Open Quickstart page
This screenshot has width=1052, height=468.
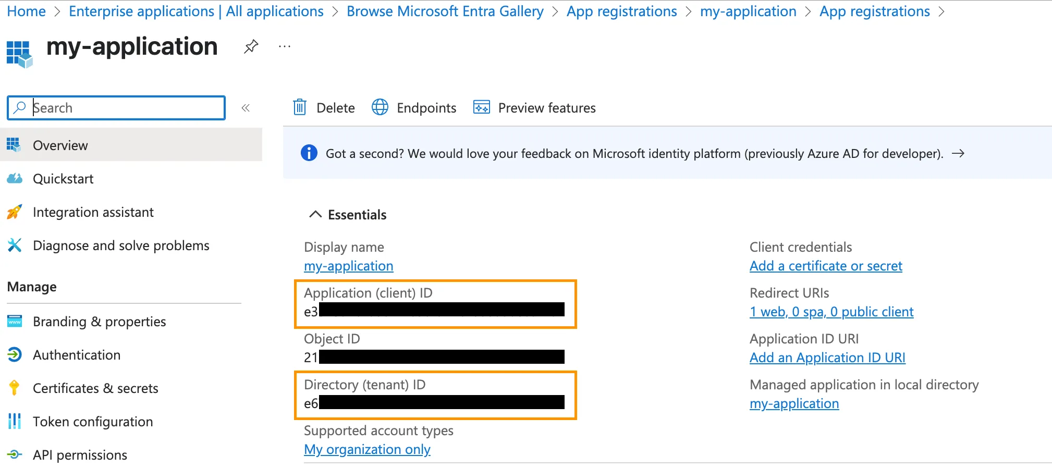click(x=63, y=179)
